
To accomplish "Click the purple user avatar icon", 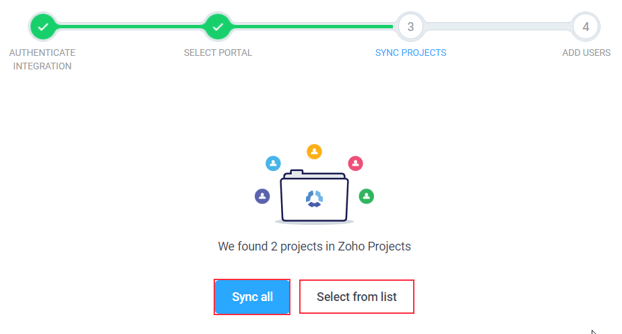I will pyautogui.click(x=262, y=196).
